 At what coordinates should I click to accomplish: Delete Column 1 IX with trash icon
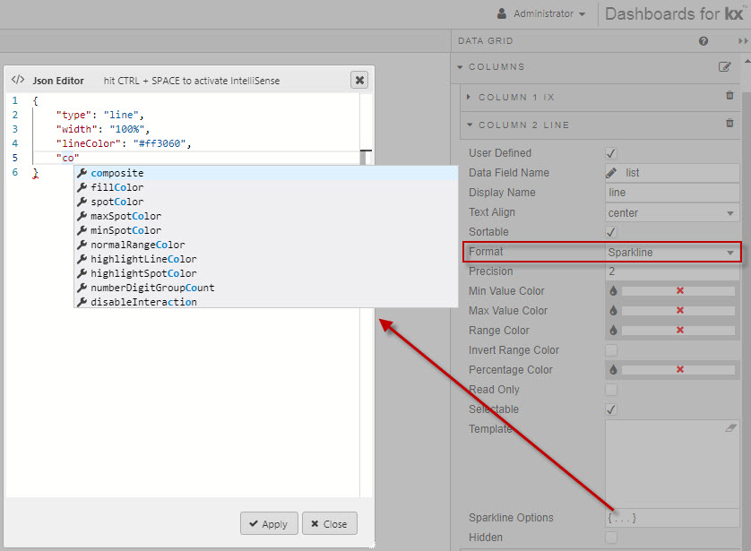729,97
